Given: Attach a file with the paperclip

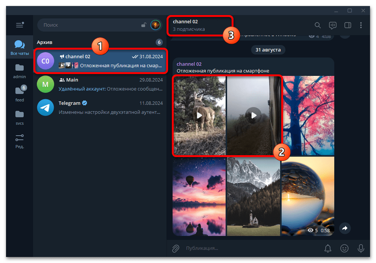Looking at the screenshot, I should [x=176, y=249].
